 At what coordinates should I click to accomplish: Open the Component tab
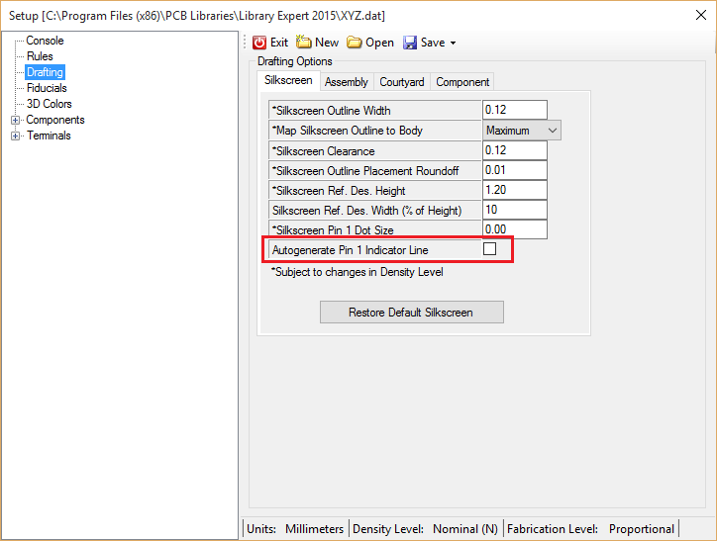(461, 82)
